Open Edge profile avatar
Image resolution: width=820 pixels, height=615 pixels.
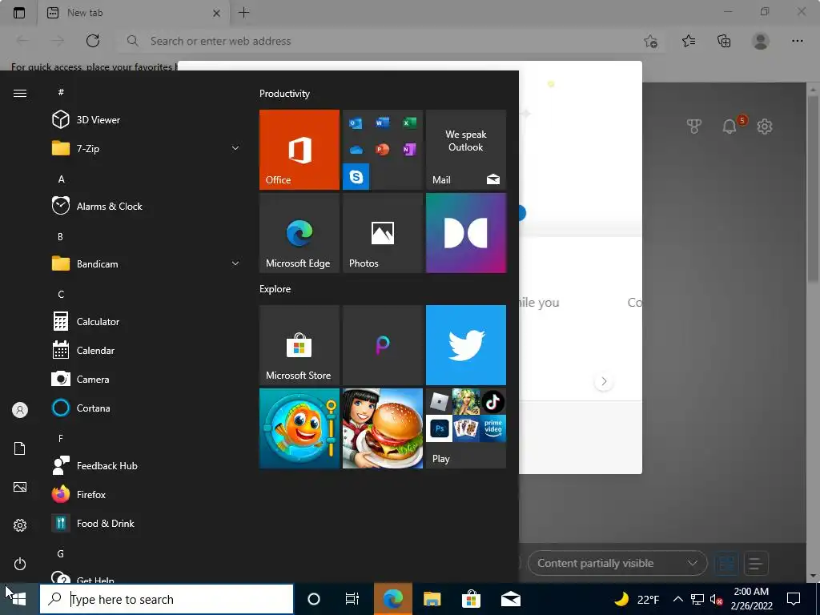click(x=761, y=41)
